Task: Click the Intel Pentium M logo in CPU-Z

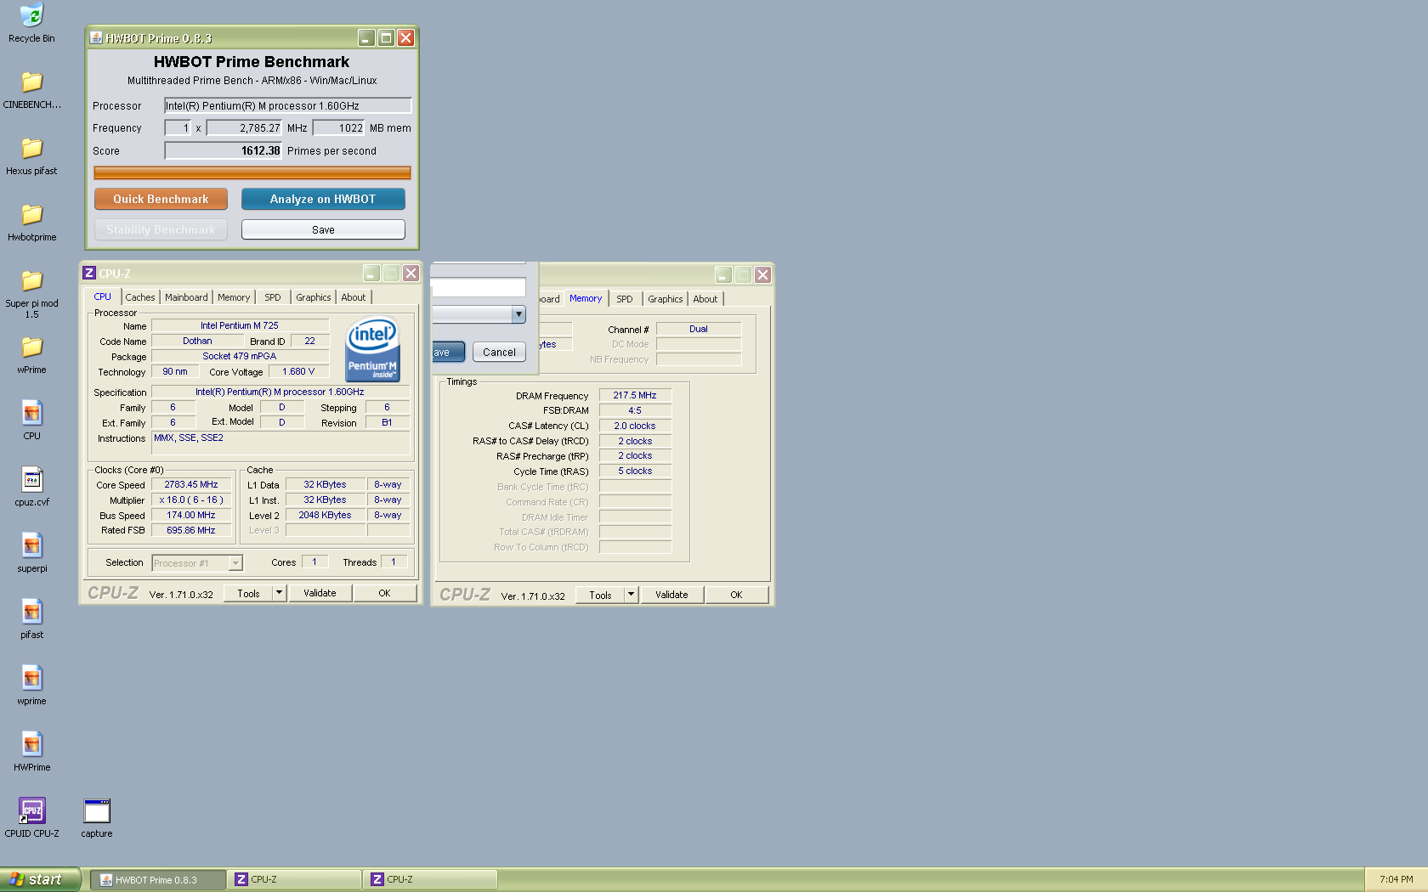Action: coord(372,349)
